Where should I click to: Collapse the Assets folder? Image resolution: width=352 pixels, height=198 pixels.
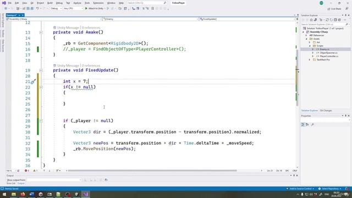point(307,39)
